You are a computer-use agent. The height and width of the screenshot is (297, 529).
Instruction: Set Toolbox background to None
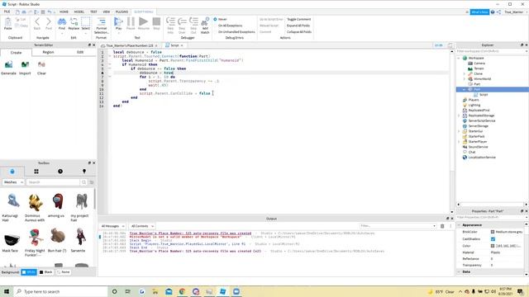click(64, 271)
